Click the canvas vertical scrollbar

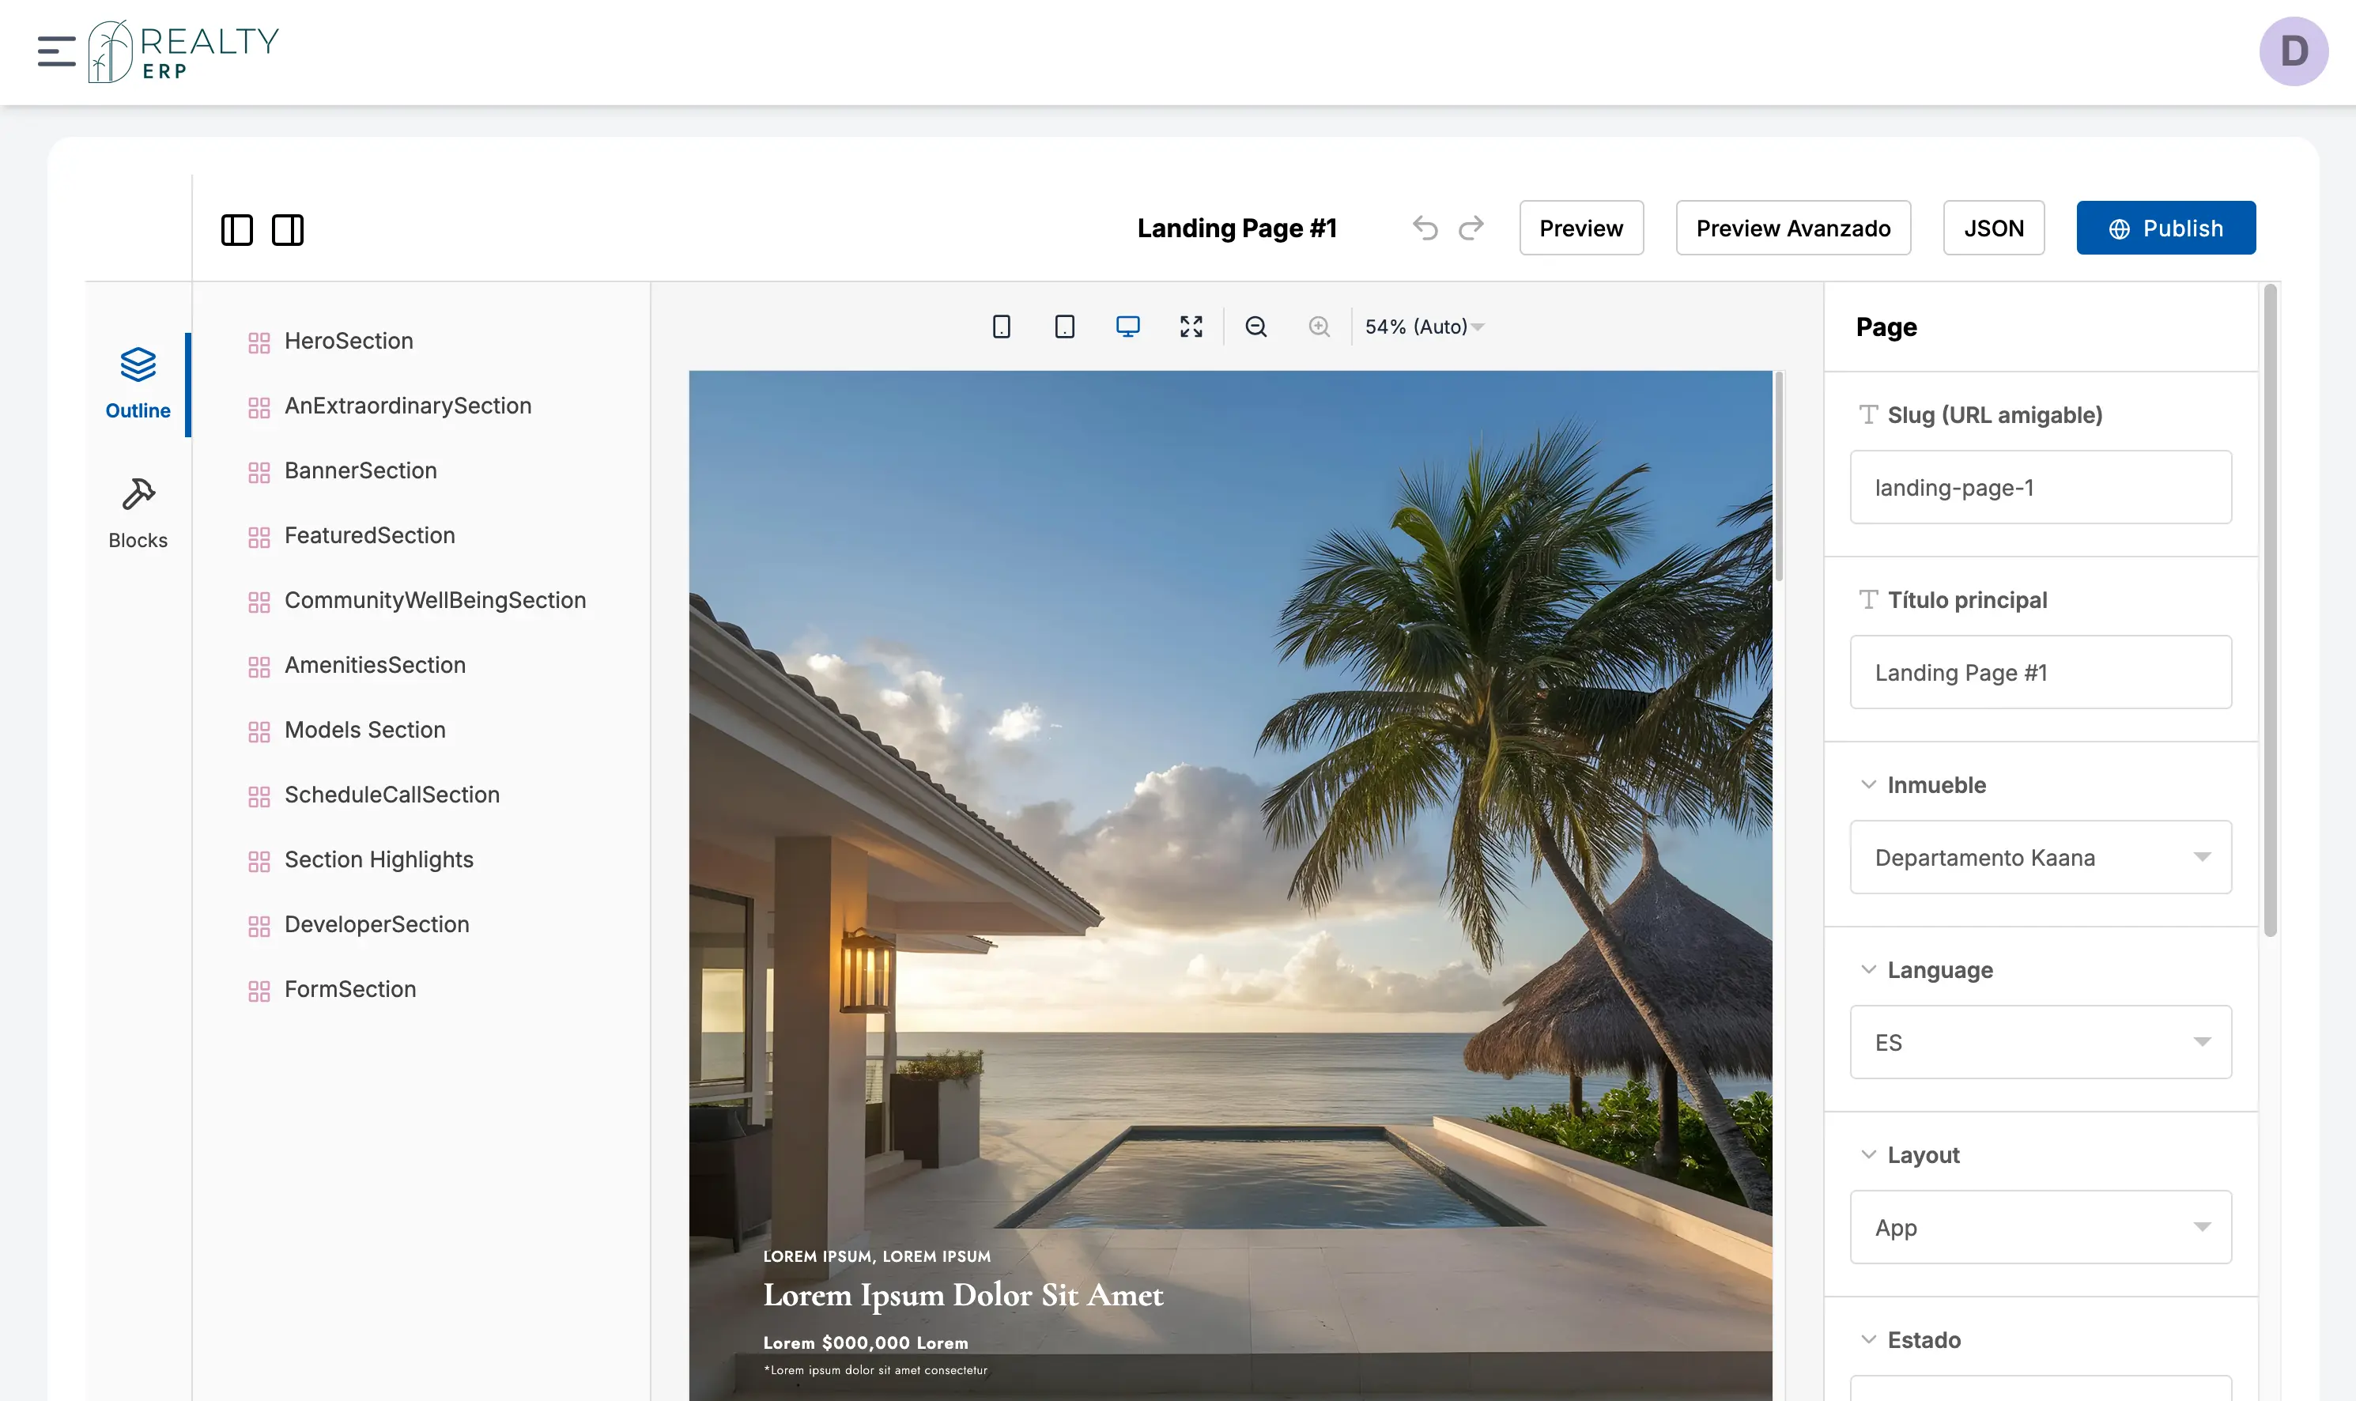[x=1778, y=478]
